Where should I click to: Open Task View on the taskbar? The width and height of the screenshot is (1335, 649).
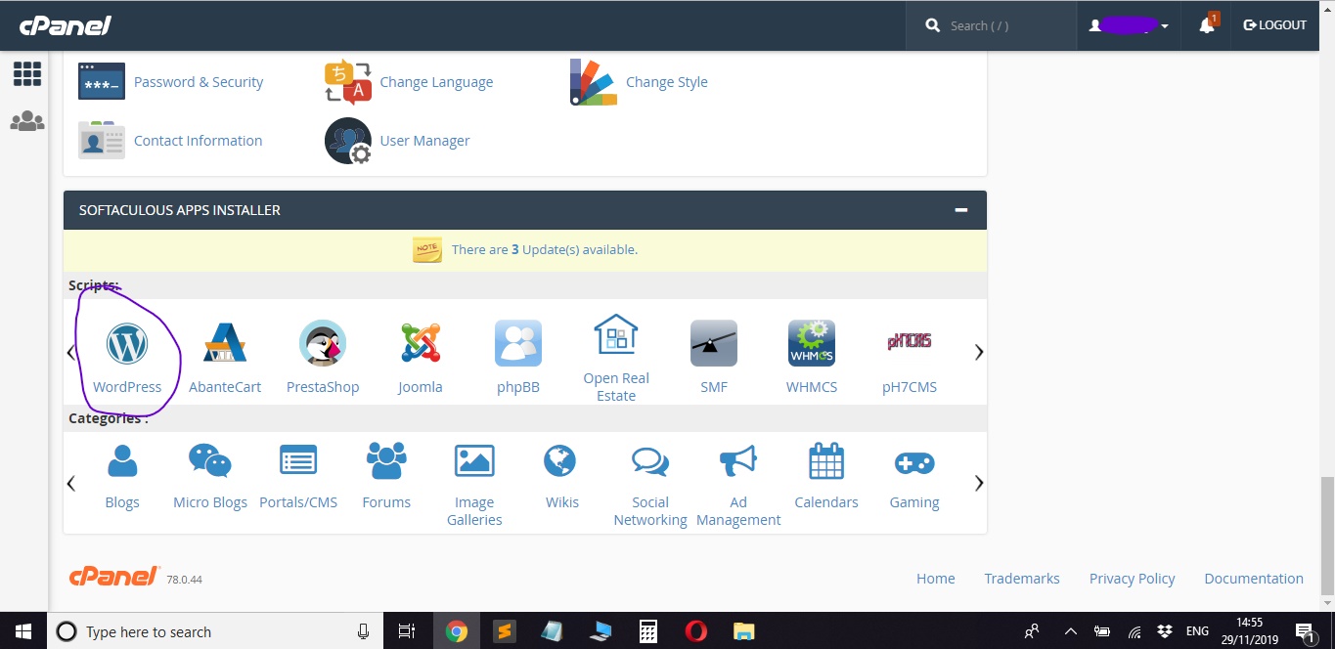[x=407, y=631]
